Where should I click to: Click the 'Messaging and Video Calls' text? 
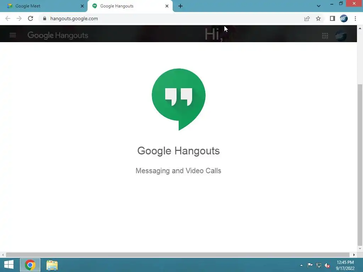pos(179,171)
